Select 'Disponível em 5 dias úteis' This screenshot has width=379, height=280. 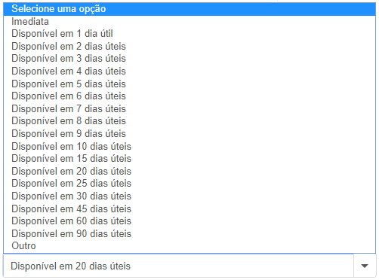(x=189, y=84)
